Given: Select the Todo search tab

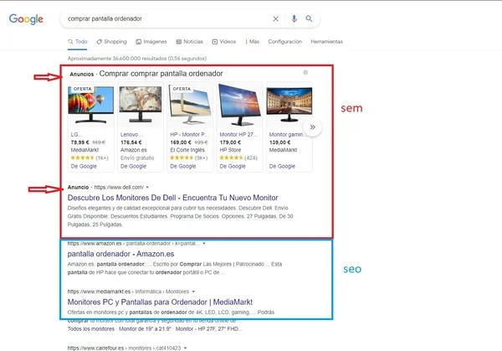Looking at the screenshot, I should (78, 42).
